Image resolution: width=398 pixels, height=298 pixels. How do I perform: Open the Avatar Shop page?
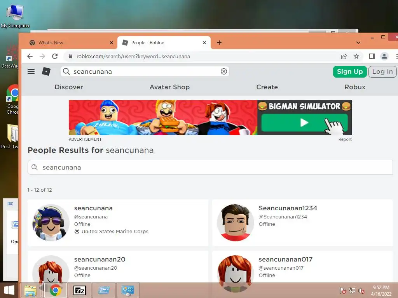click(x=169, y=87)
